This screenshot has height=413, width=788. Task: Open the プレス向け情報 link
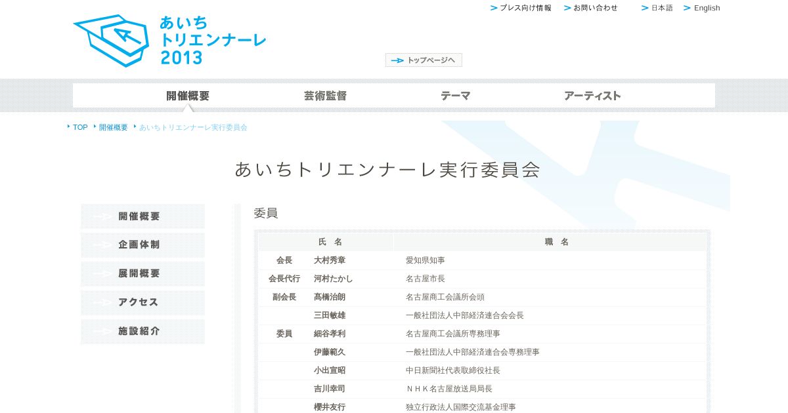(x=521, y=8)
